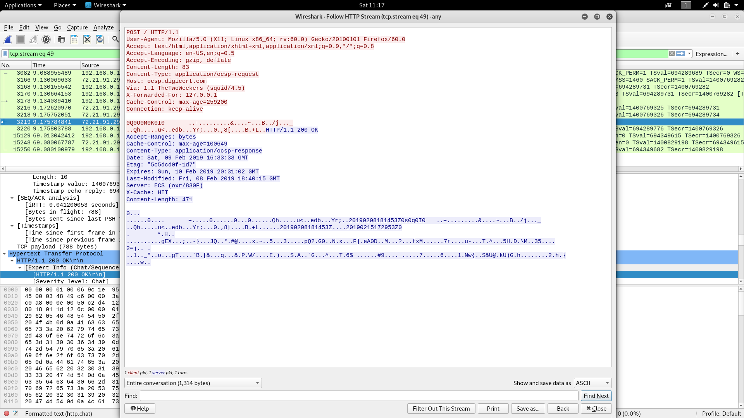Apply display filter with blue arrow
The image size is (744, 418).
680,54
